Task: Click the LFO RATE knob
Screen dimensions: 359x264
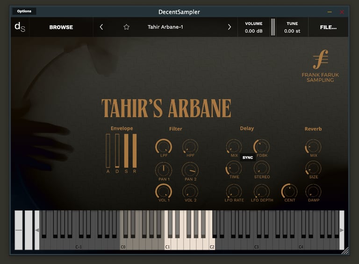Action: click(234, 191)
